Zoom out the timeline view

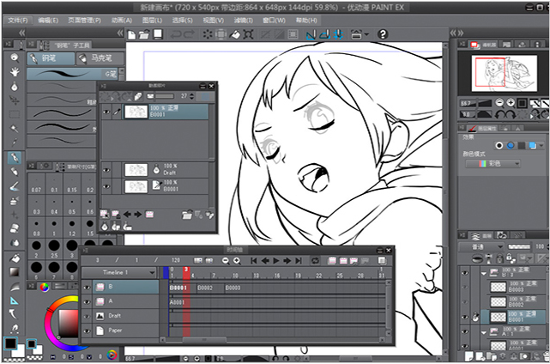226,260
